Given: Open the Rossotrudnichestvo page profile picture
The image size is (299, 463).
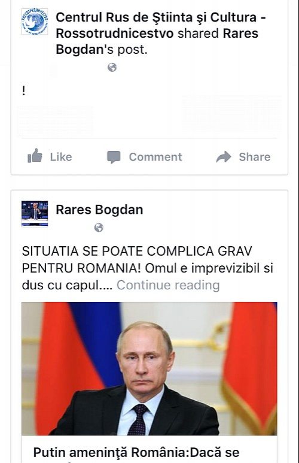Looking at the screenshot, I should pos(35,22).
